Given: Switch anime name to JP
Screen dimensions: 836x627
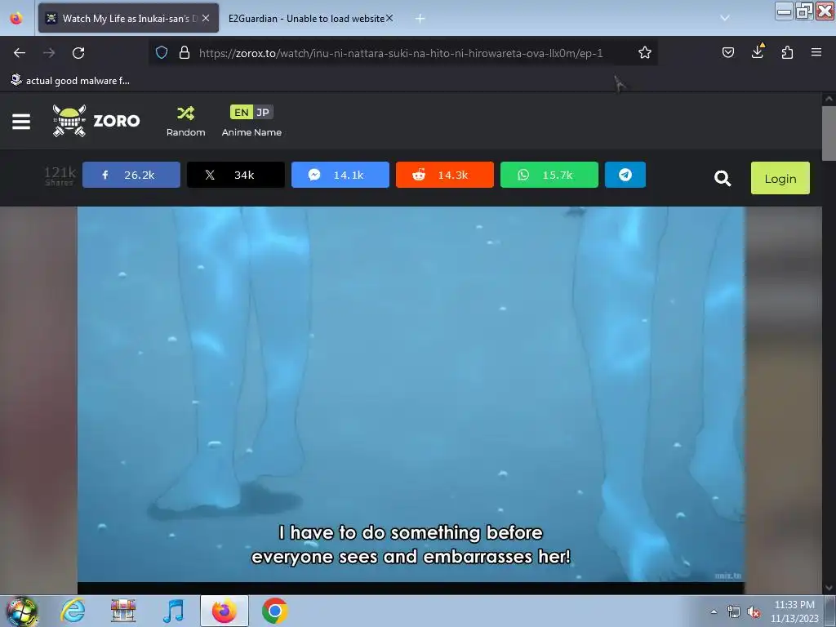Looking at the screenshot, I should [263, 112].
